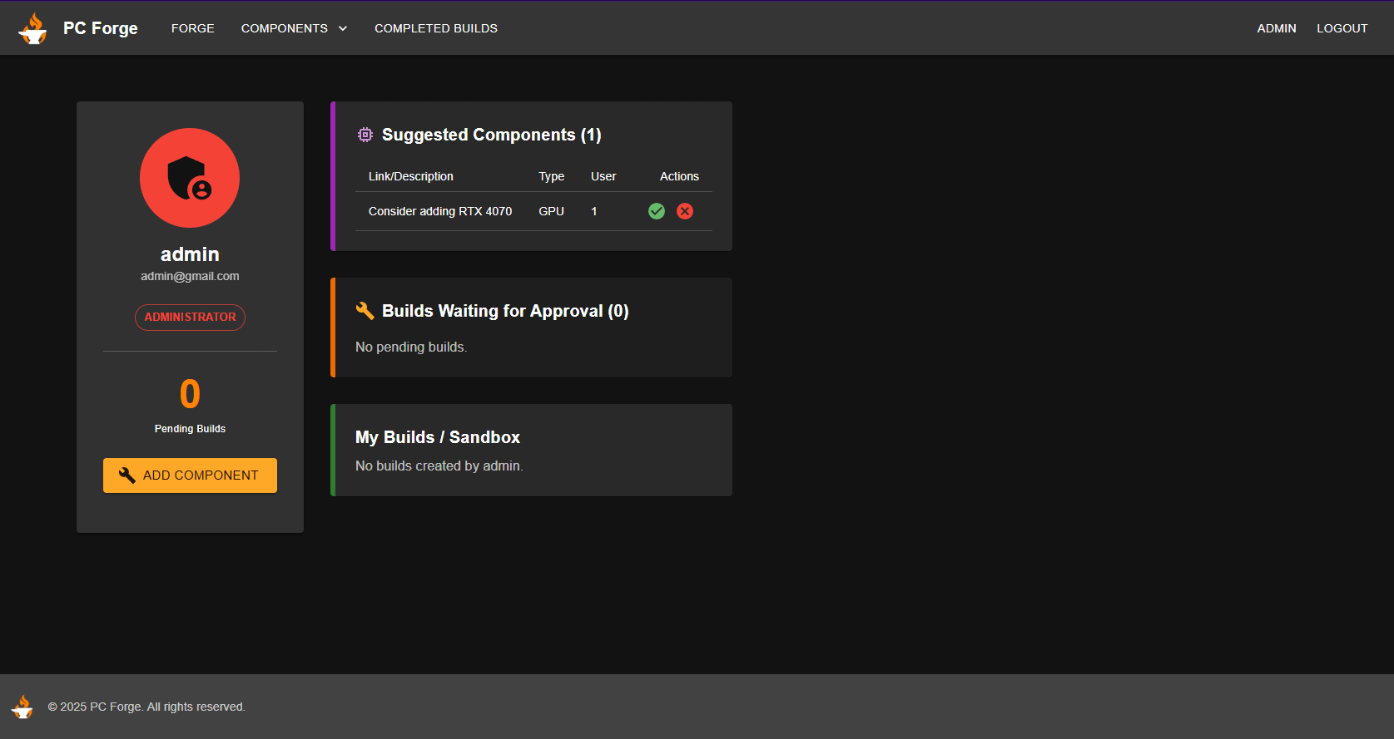Open Completed Builds page
The height and width of the screenshot is (739, 1394).
pos(435,28)
